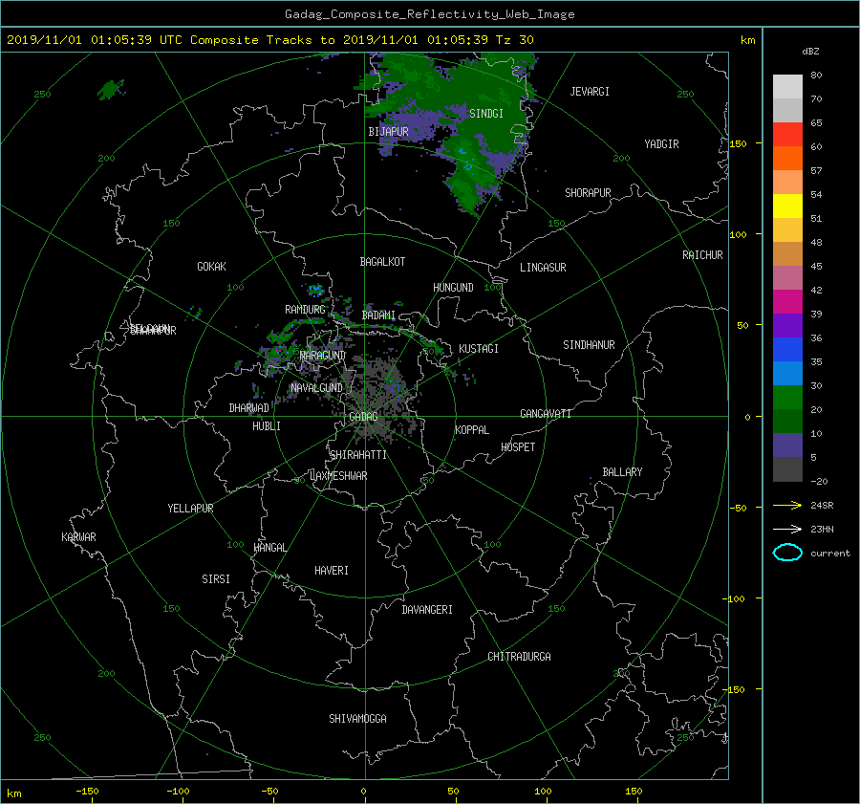This screenshot has width=860, height=804.
Task: Click the NARAGUND label
Action: [323, 356]
